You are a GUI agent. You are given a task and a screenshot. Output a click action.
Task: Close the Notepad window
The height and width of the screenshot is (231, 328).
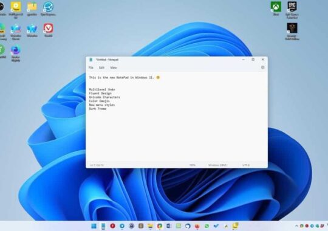click(x=263, y=60)
